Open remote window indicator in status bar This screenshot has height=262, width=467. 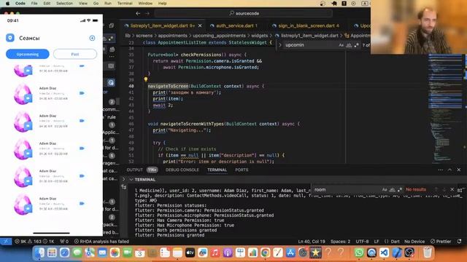6,242
